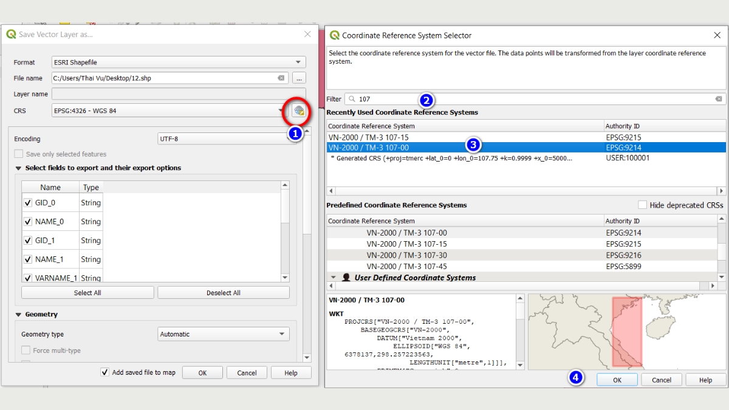Viewport: 729px width, 410px height.
Task: Toggle Force multi-type checkbox
Action: (26, 350)
